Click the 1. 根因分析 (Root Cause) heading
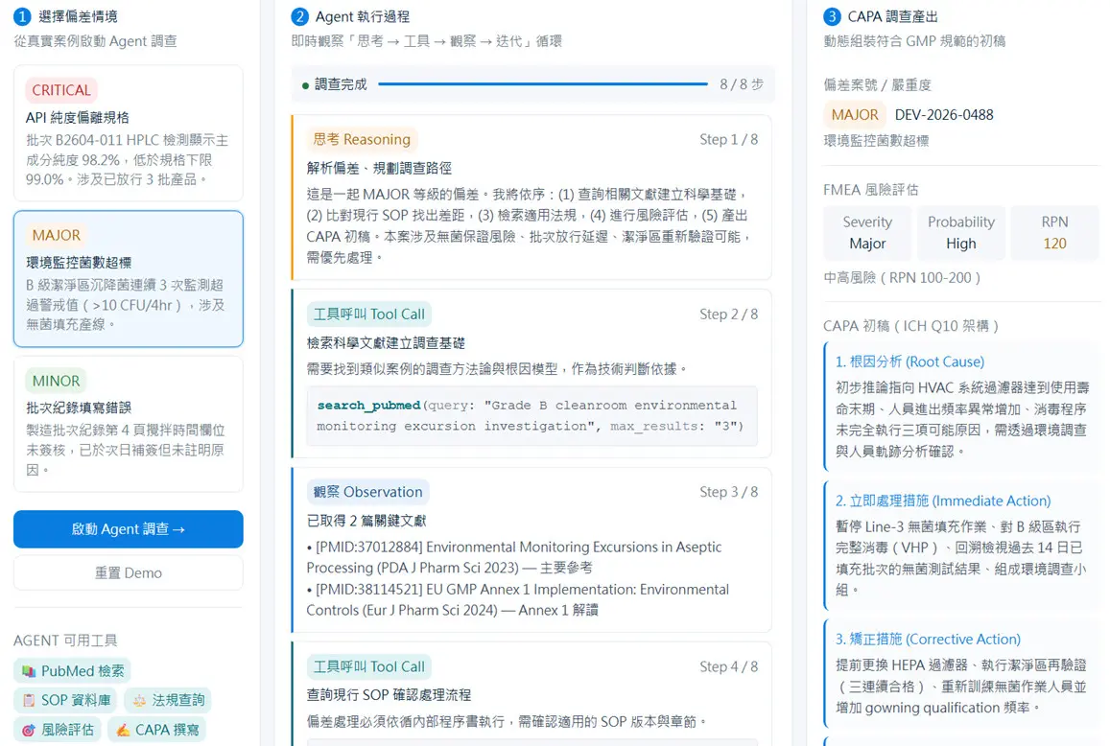Viewport: 1110px width, 746px height. pos(909,361)
